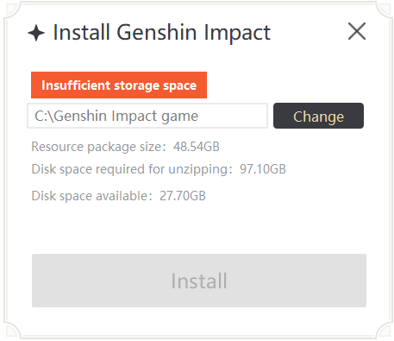Click the Resource package size label

[98, 147]
